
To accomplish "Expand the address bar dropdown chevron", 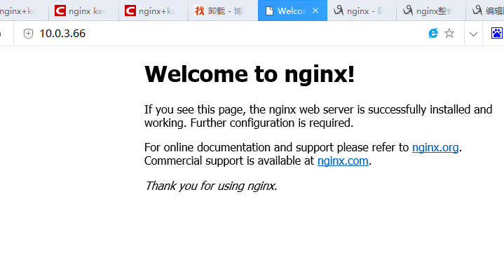I will (473, 34).
